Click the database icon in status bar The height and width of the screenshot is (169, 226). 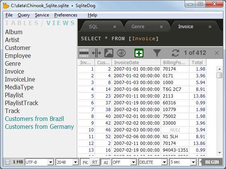[x=8, y=162]
